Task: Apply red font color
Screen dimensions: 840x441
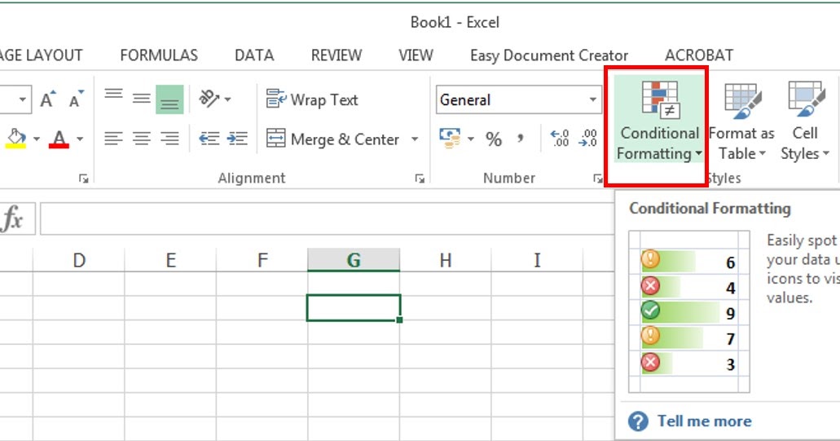Action: [x=59, y=139]
